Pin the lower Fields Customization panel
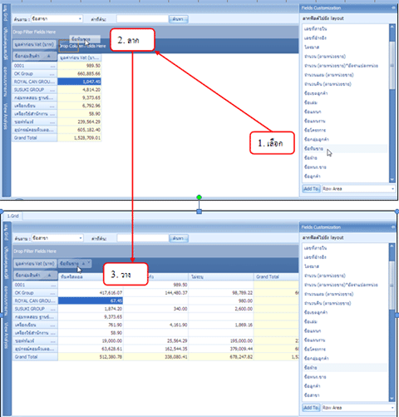Image resolution: width=399 pixels, height=417 pixels. click(393, 227)
